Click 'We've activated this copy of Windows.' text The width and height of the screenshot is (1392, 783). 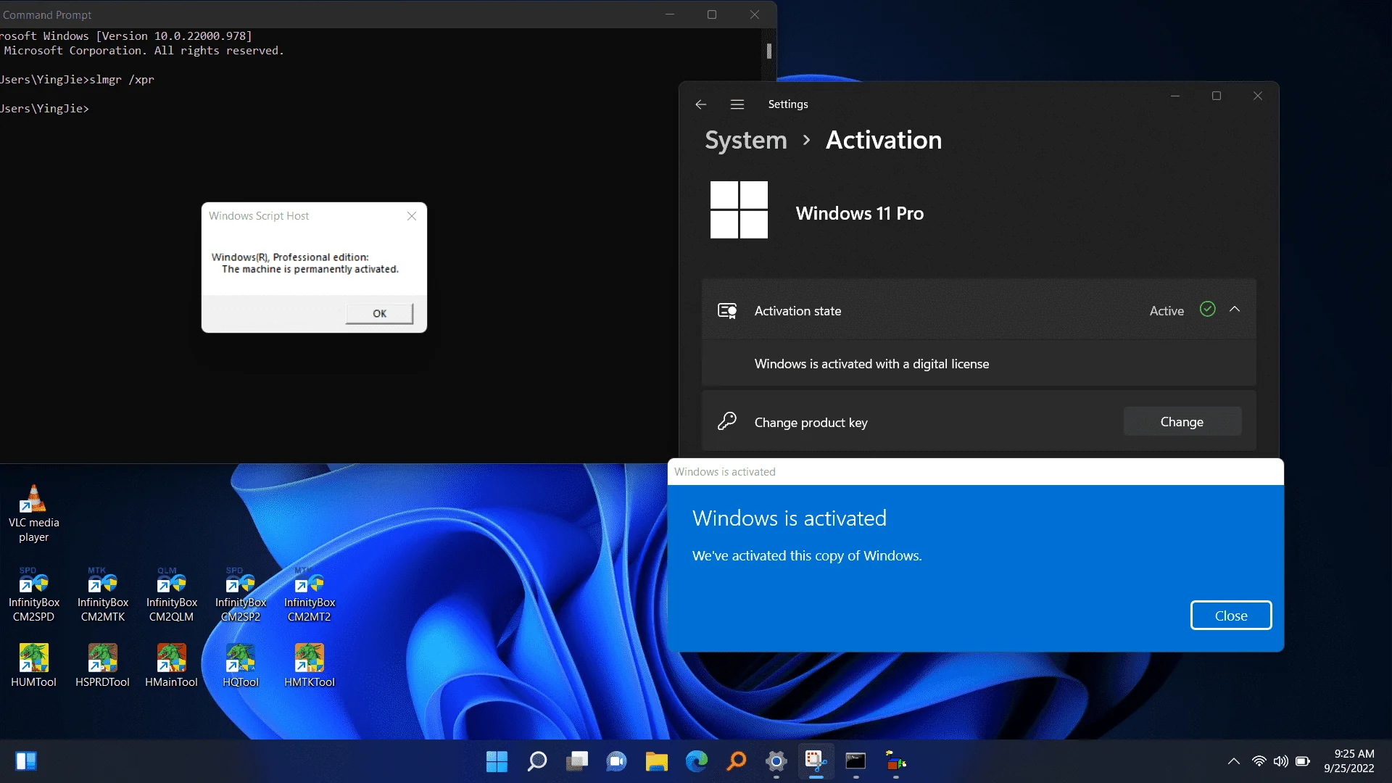tap(807, 556)
